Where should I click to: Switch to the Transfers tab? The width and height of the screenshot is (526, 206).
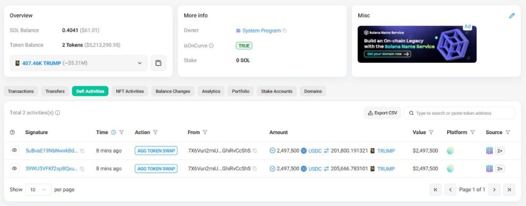55,91
